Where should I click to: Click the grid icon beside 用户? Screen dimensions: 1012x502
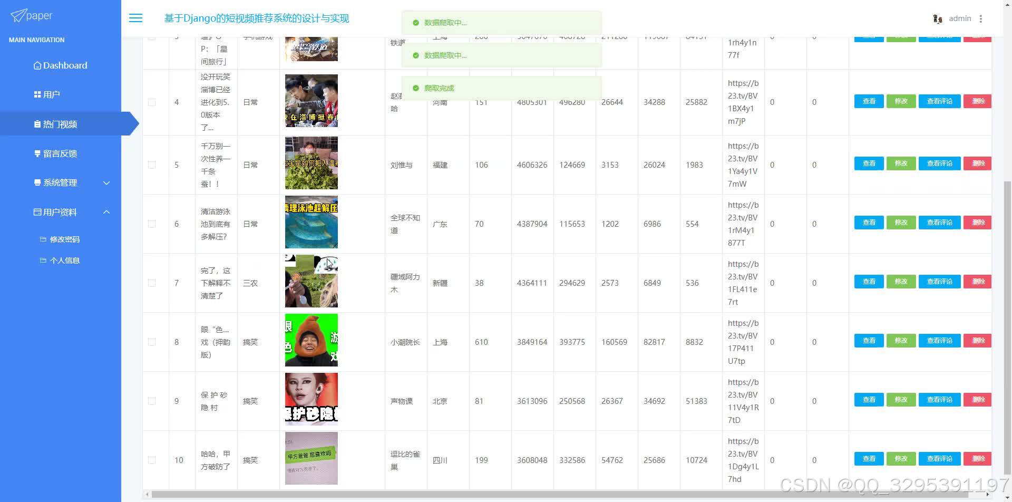(37, 94)
